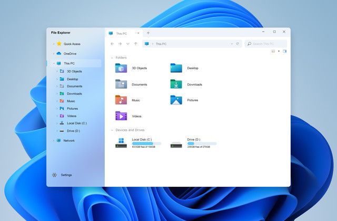Expand sidebar 3D Objects chevron

(x=57, y=71)
